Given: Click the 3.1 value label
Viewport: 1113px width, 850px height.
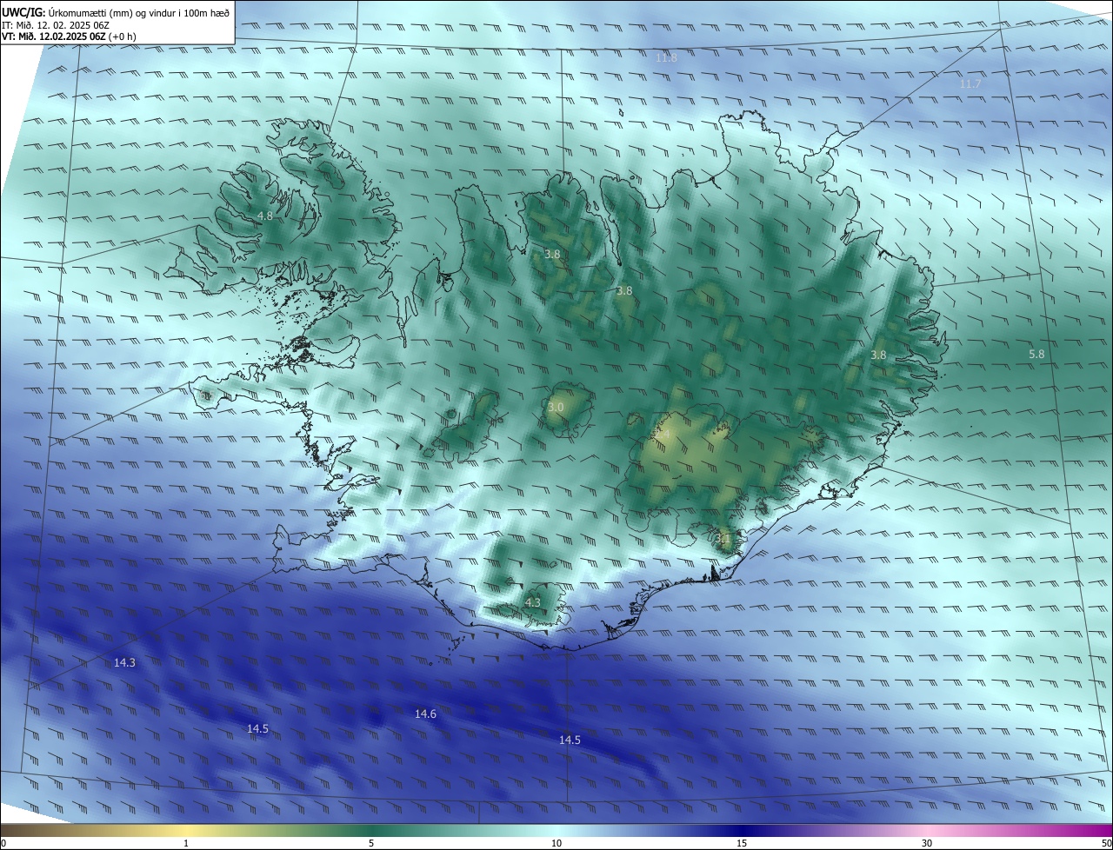Looking at the screenshot, I should click(x=723, y=539).
